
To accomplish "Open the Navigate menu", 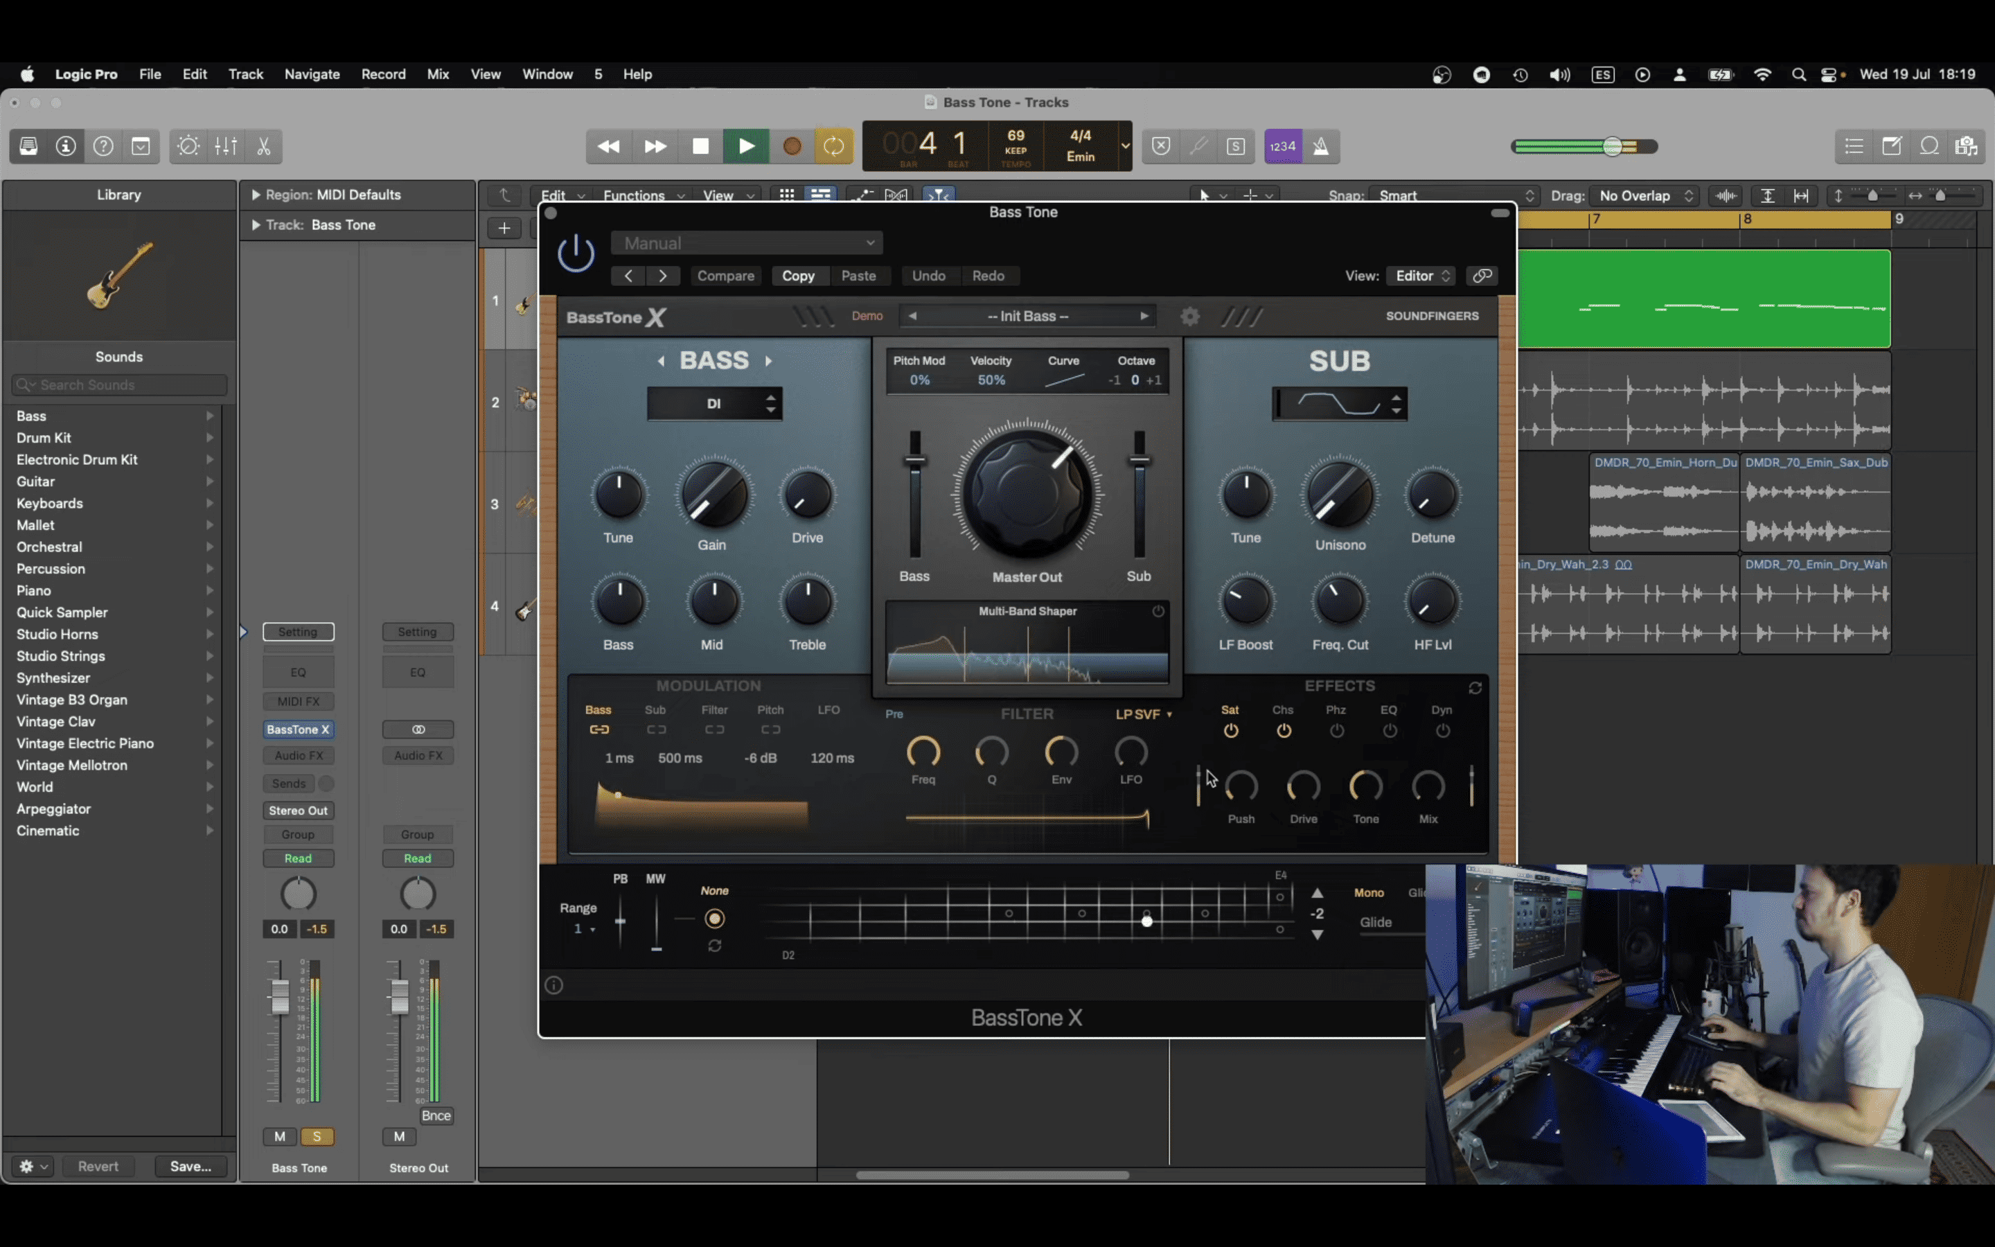I will point(312,74).
